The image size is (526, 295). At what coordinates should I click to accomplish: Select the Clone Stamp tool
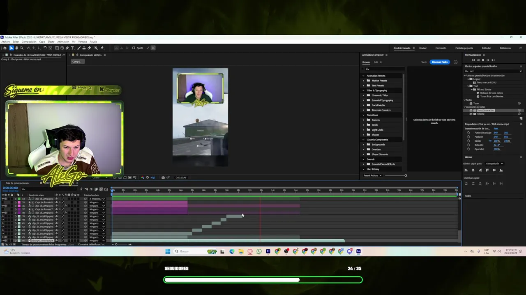click(84, 48)
